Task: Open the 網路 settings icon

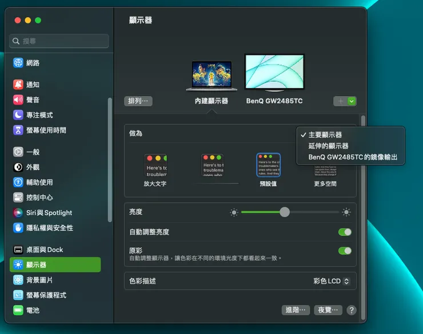Action: [x=18, y=63]
